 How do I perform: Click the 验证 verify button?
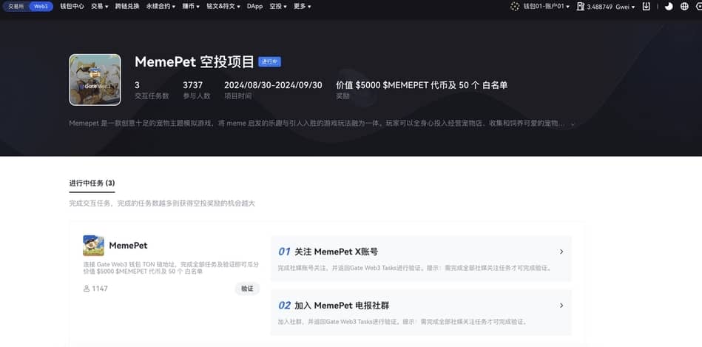click(247, 289)
